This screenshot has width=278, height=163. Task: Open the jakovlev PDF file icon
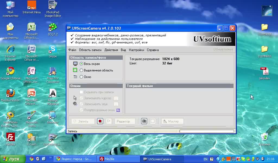click(264, 71)
